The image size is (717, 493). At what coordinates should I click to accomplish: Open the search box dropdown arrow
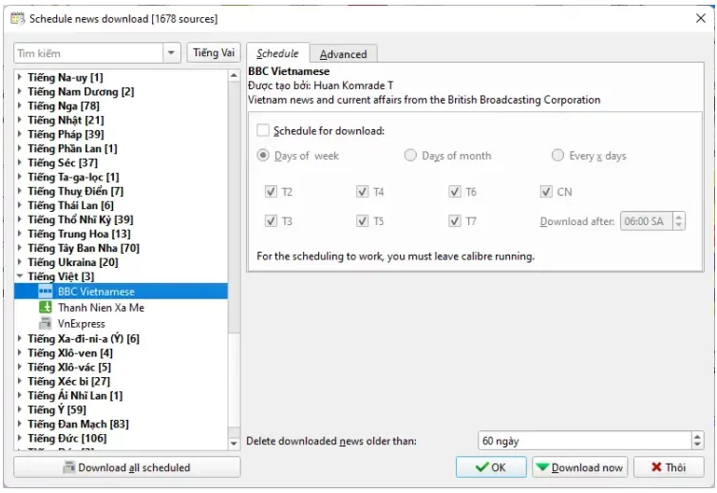(x=172, y=53)
